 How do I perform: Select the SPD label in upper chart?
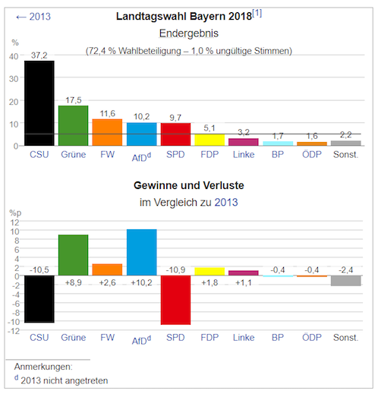[175, 154]
